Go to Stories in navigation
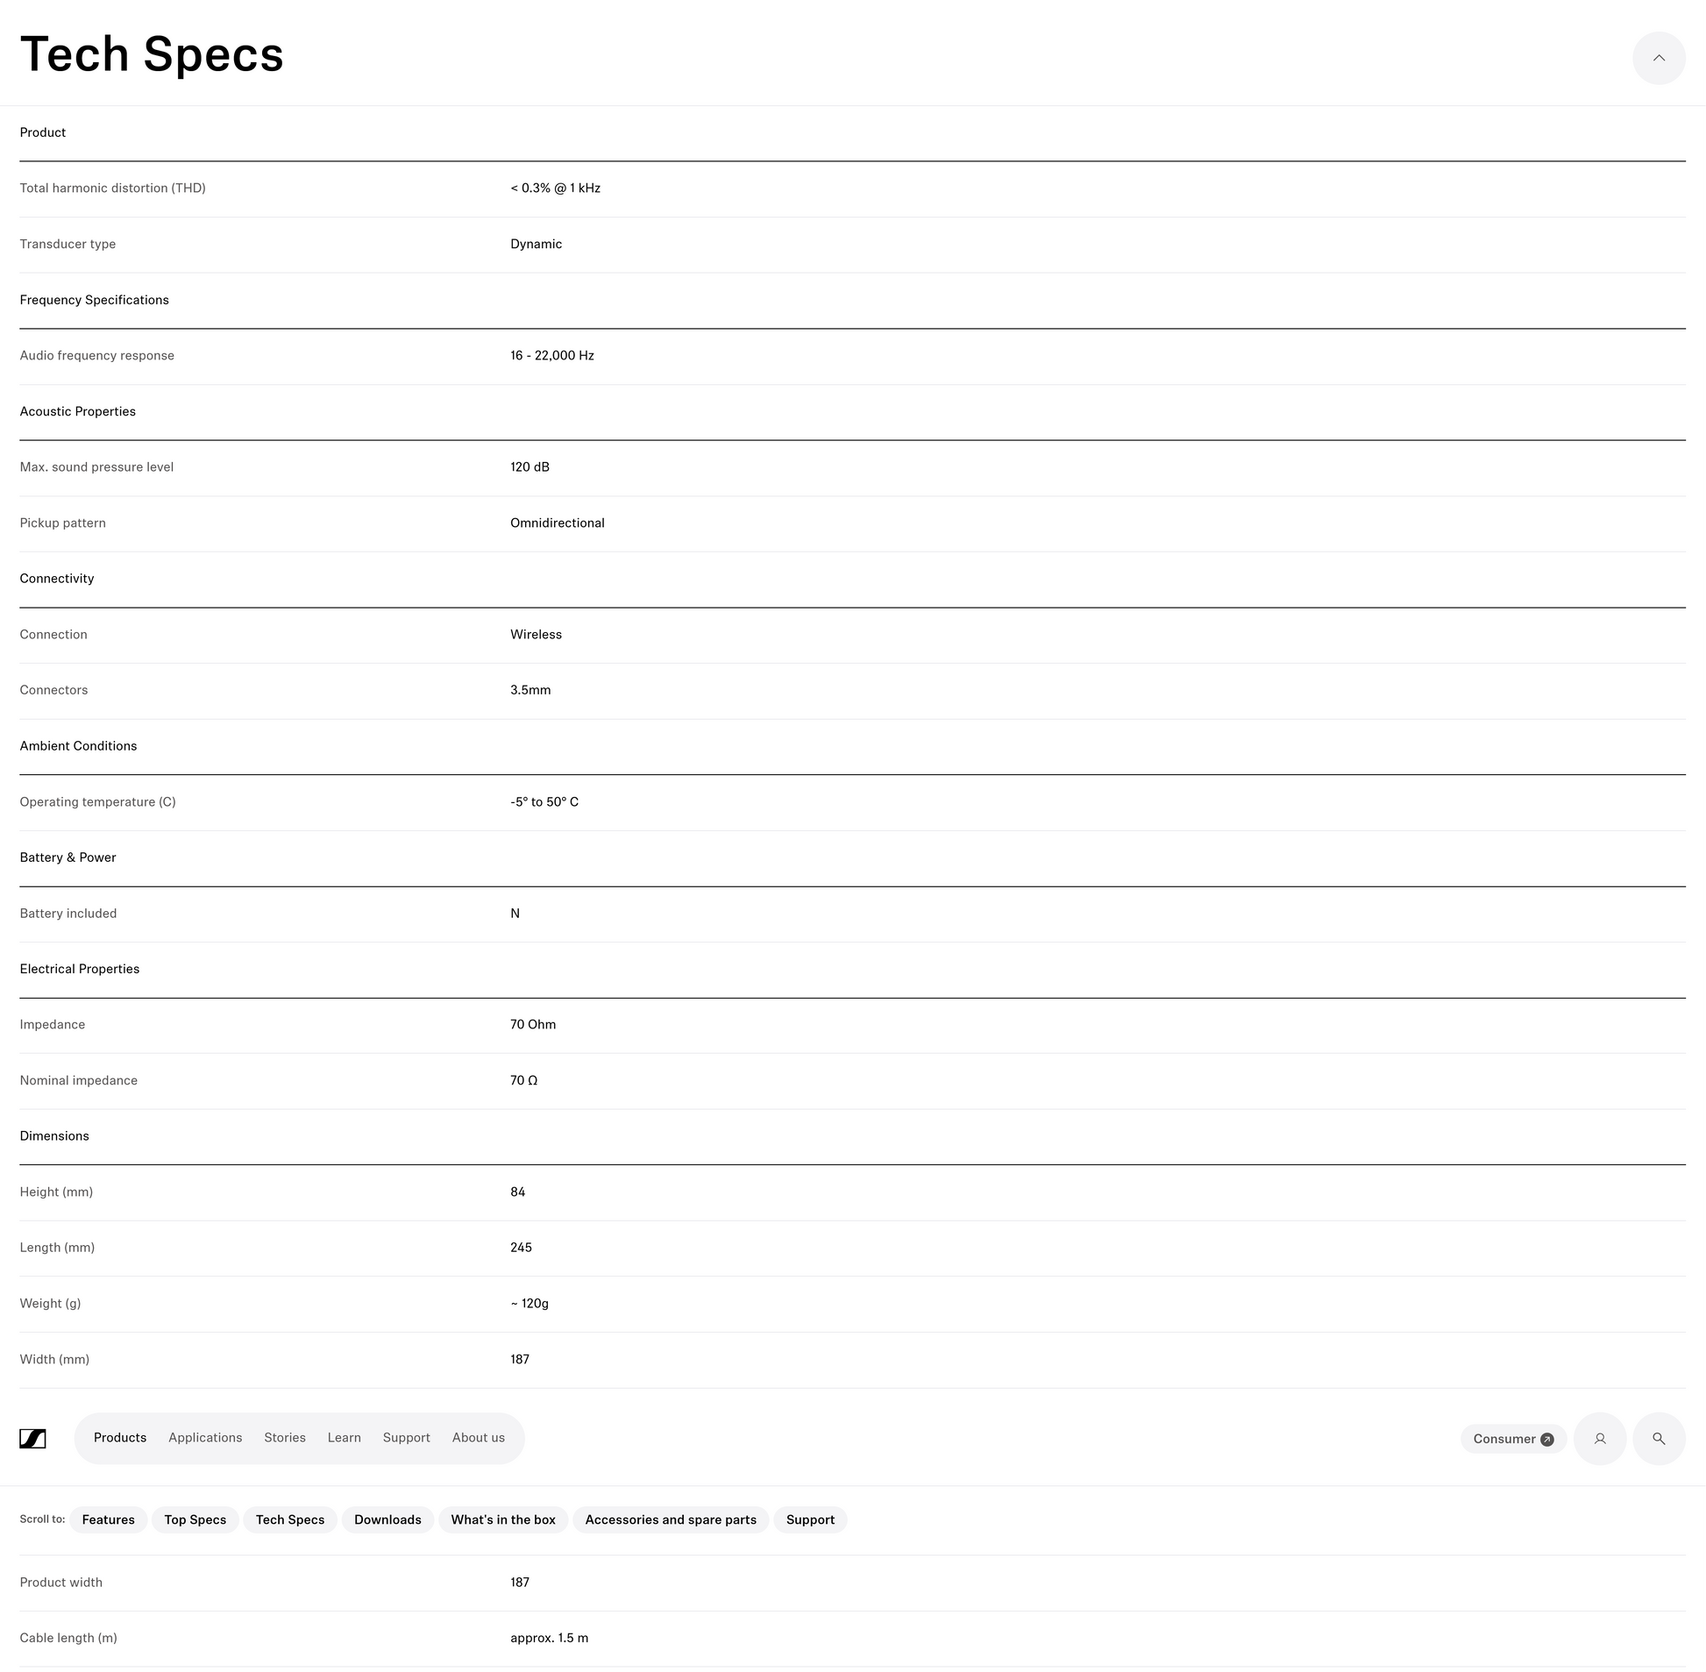 pos(285,1438)
